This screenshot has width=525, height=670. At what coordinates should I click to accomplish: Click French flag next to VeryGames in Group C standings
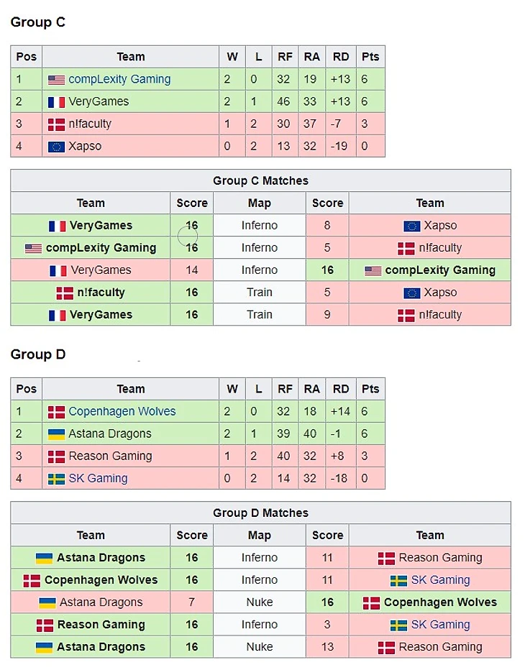click(56, 102)
